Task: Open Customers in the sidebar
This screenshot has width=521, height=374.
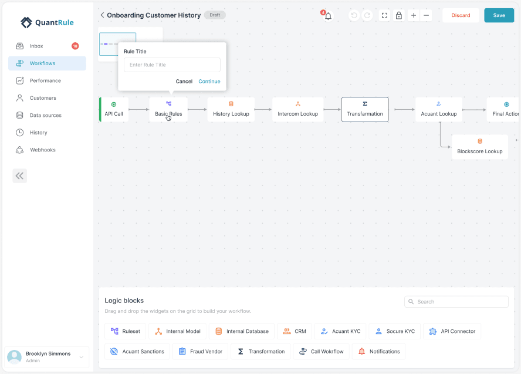Action: tap(47, 97)
